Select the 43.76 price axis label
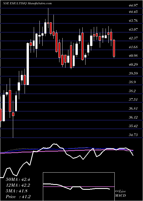Viewport: 143px width, 201px height. click(133, 20)
